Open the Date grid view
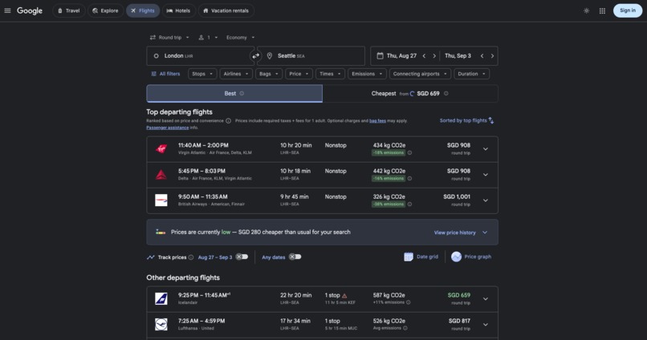Image resolution: width=647 pixels, height=340 pixels. [x=421, y=257]
